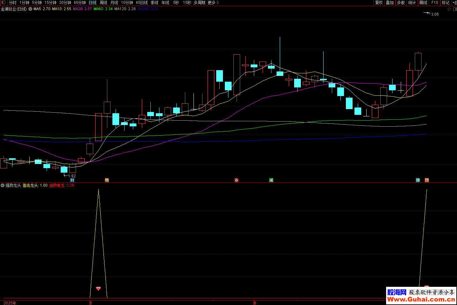
Task: Click the 预 event marker icon
Action: pyautogui.click(x=427, y=180)
